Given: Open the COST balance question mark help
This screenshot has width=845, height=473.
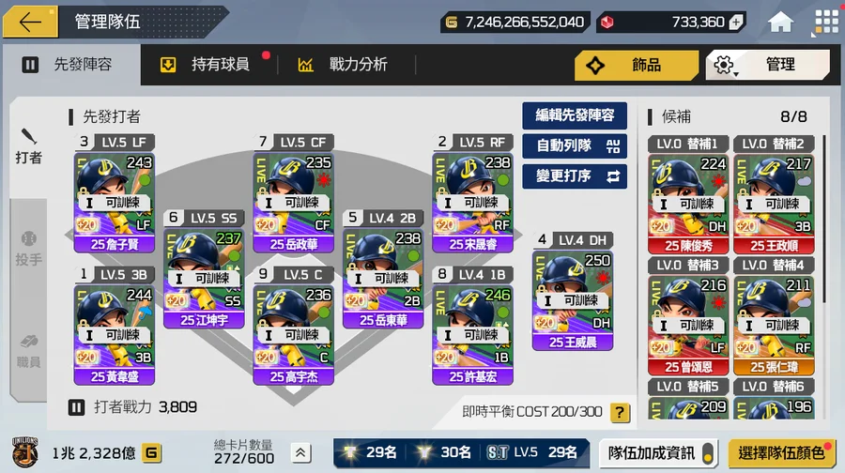Looking at the screenshot, I should pos(620,413).
